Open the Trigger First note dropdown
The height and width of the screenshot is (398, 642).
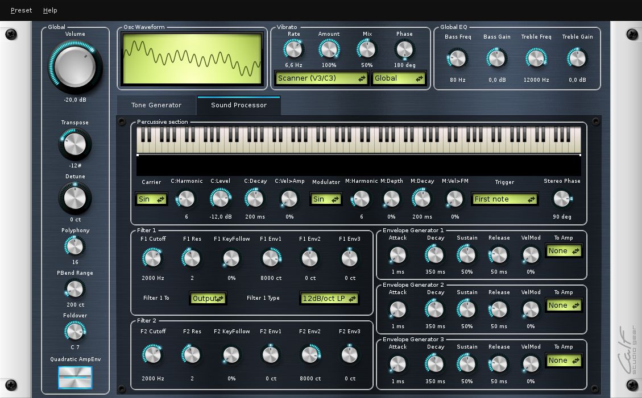505,199
